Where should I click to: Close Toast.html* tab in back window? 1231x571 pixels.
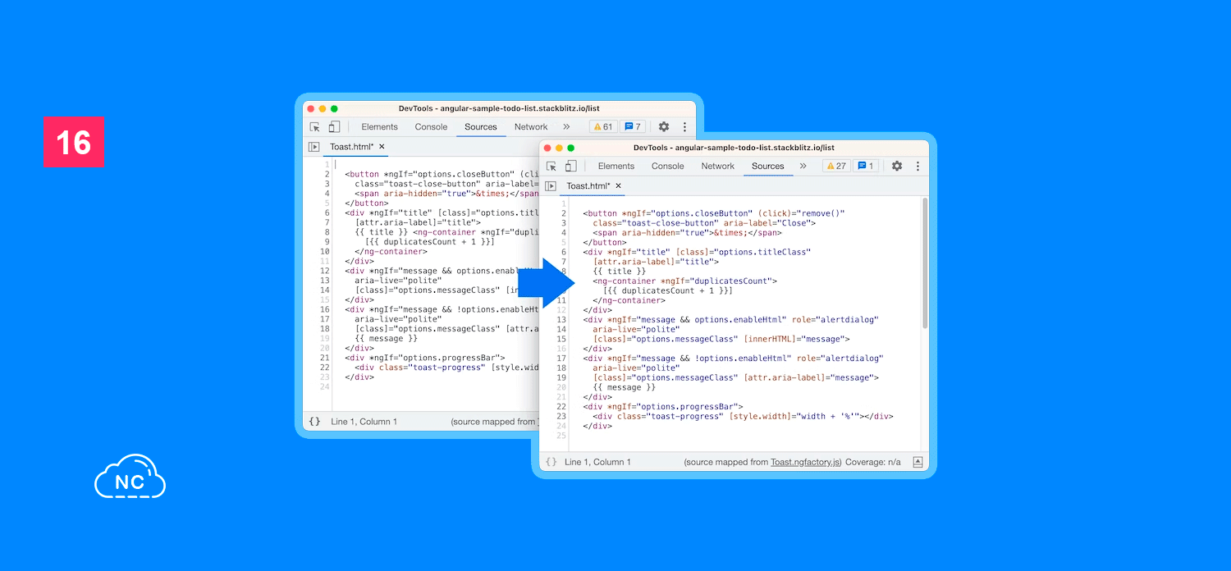pos(382,147)
